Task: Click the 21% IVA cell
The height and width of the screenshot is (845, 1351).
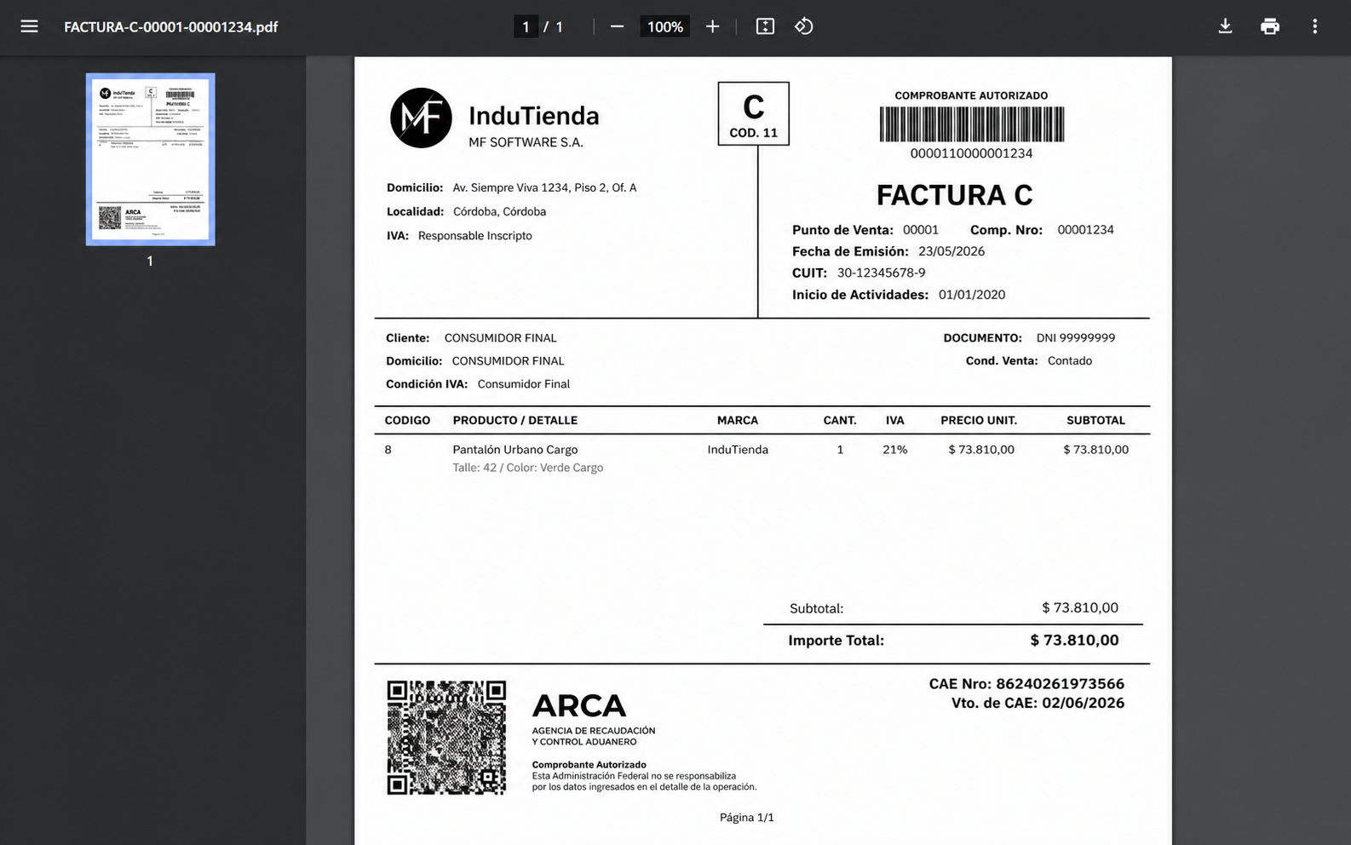Action: click(894, 449)
